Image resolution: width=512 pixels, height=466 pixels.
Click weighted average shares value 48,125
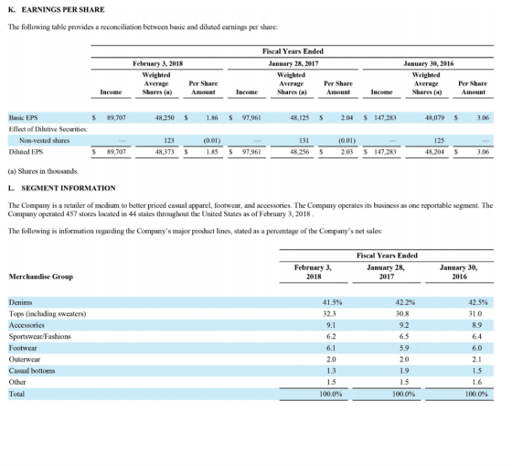tap(300, 118)
